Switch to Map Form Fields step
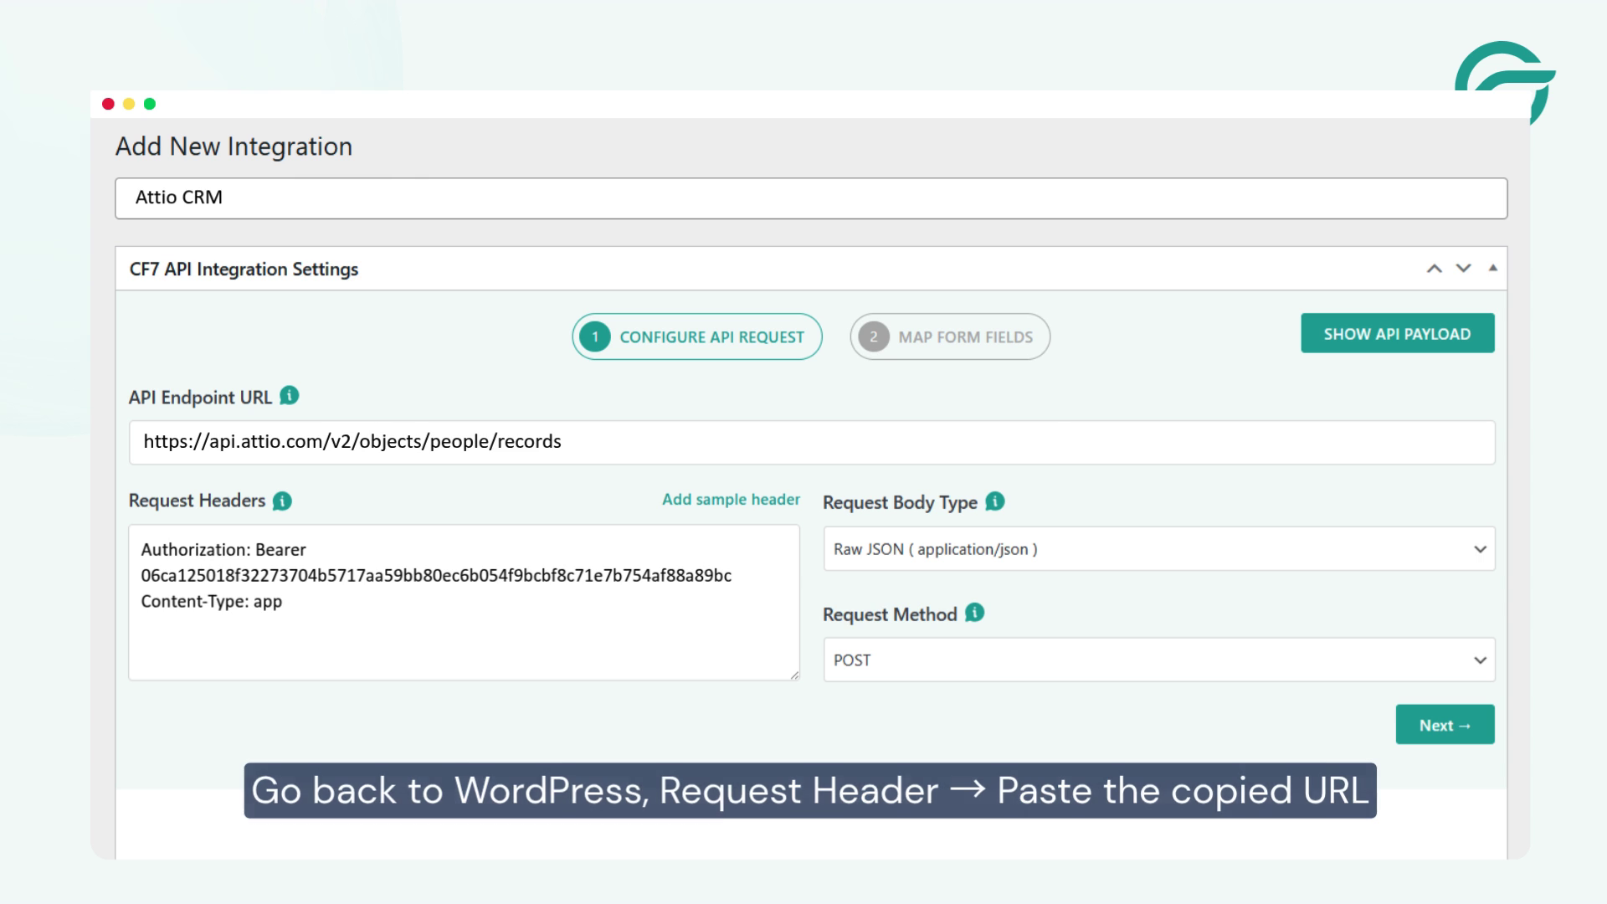The width and height of the screenshot is (1607, 904). (950, 336)
